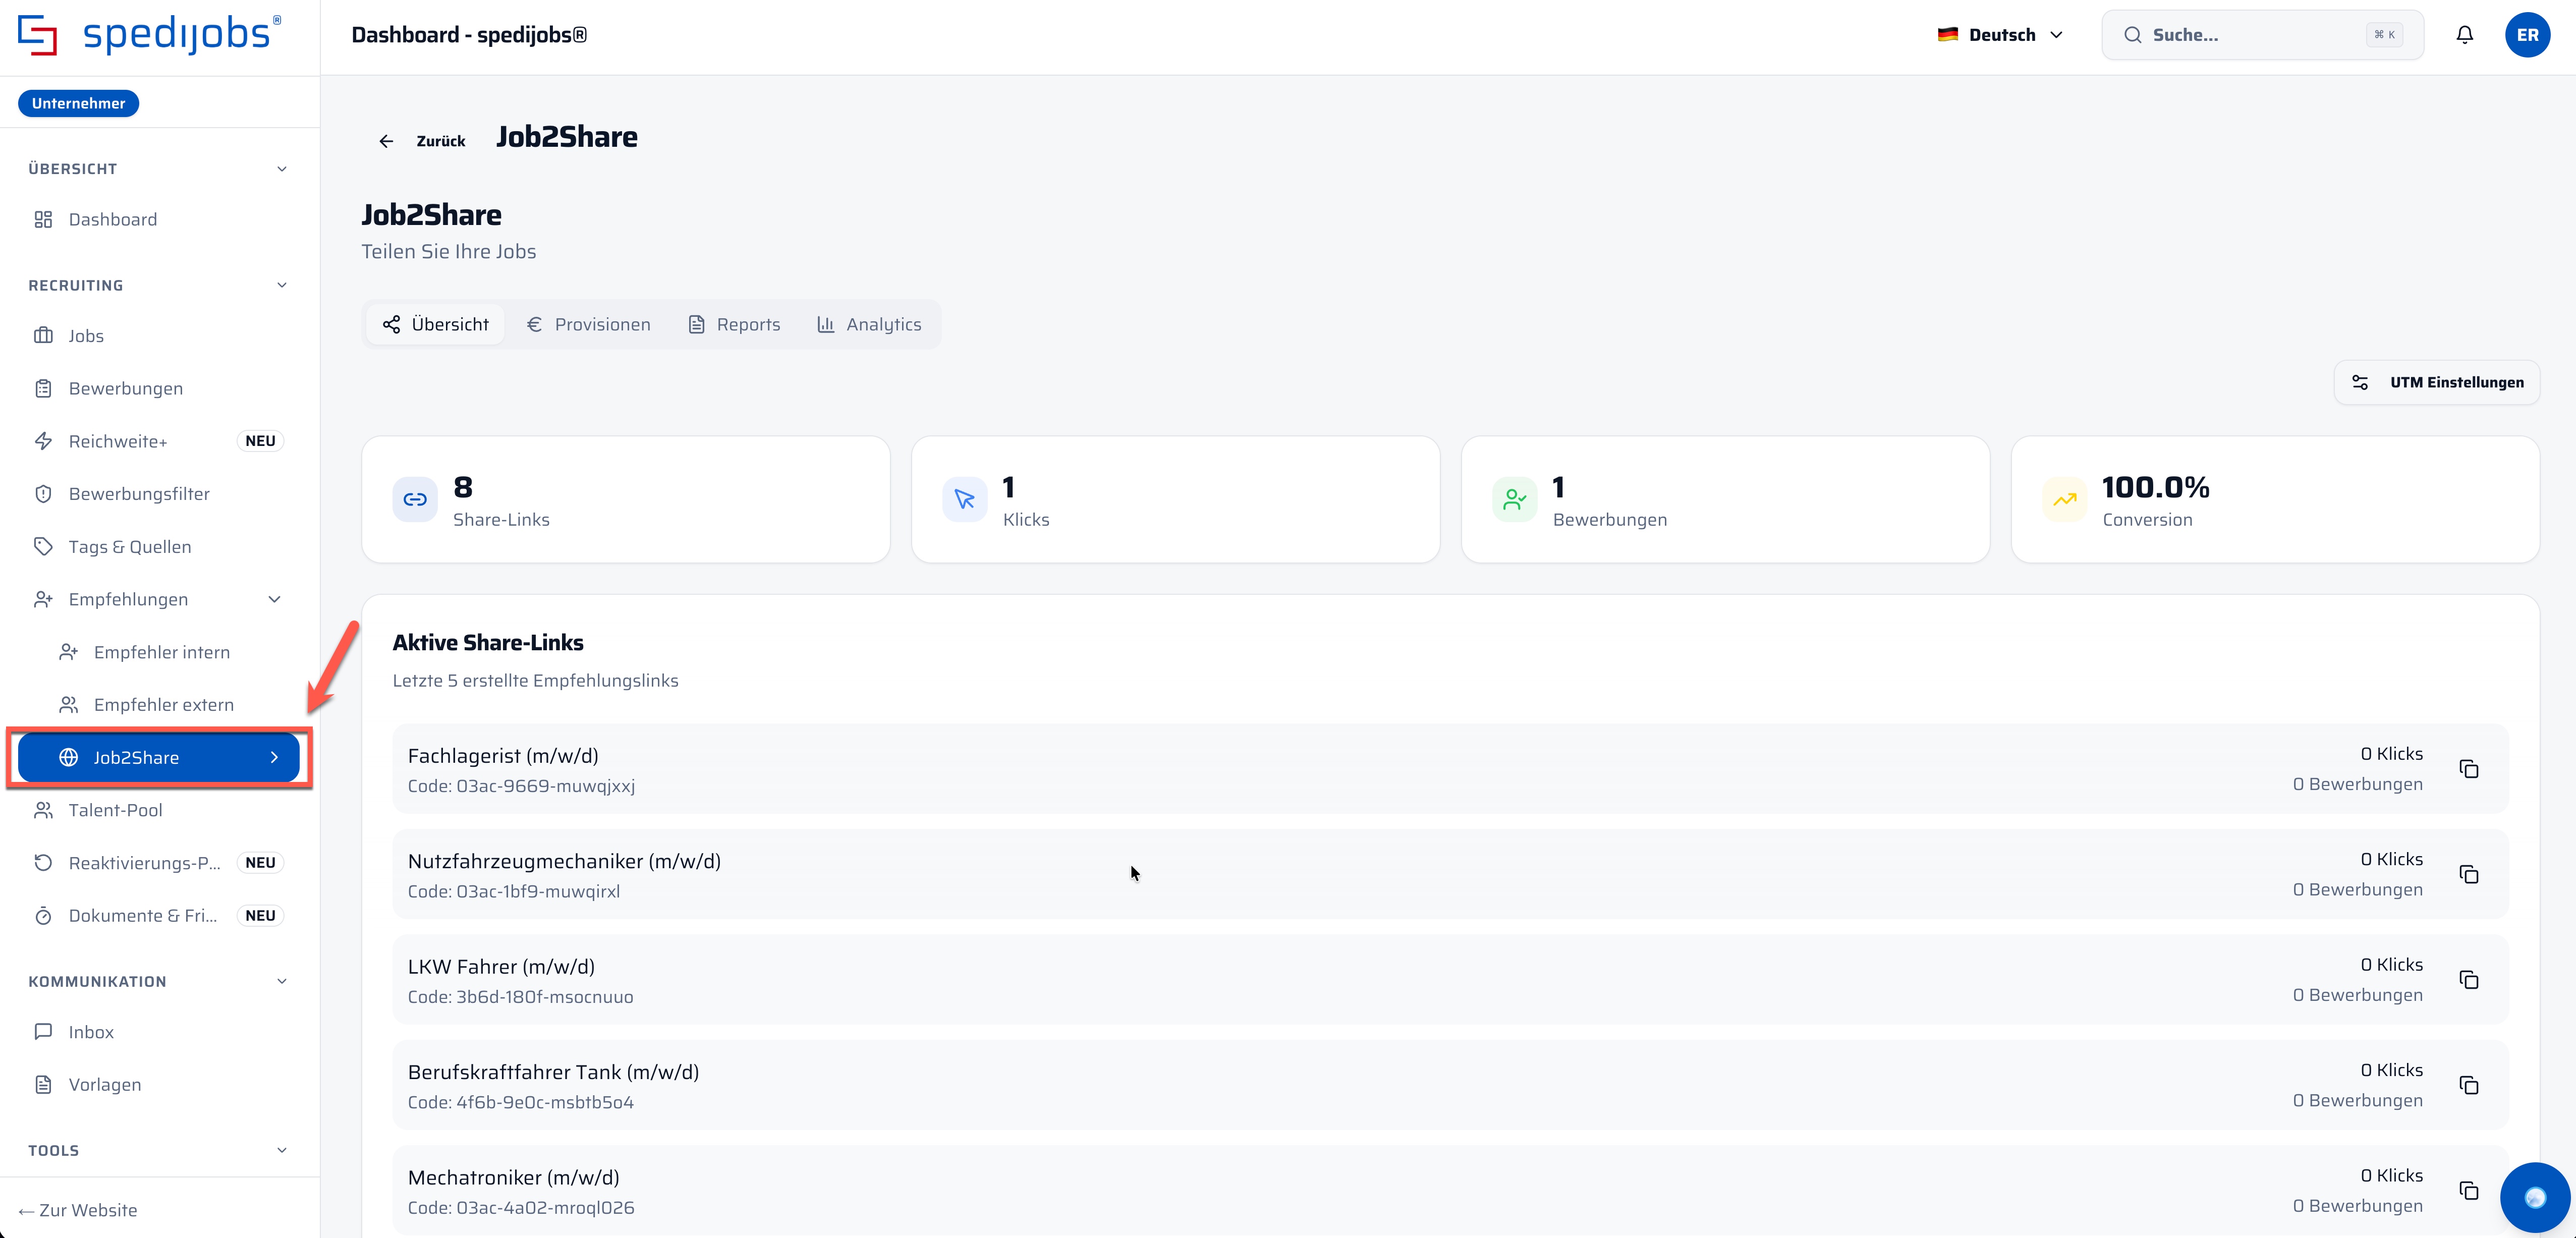2576x1238 pixels.
Task: Switch to the Provisionen tab
Action: tap(588, 324)
